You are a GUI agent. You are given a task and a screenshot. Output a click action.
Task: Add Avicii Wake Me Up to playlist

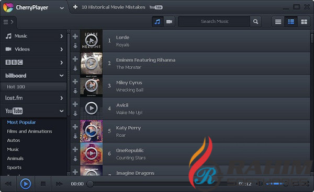[75, 104]
